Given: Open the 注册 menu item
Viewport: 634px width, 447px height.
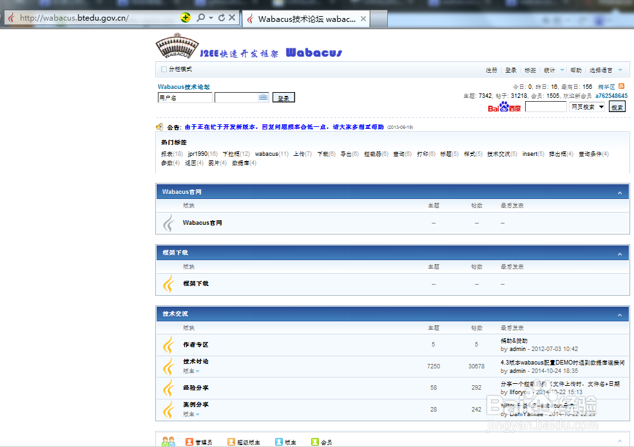Looking at the screenshot, I should tap(491, 70).
